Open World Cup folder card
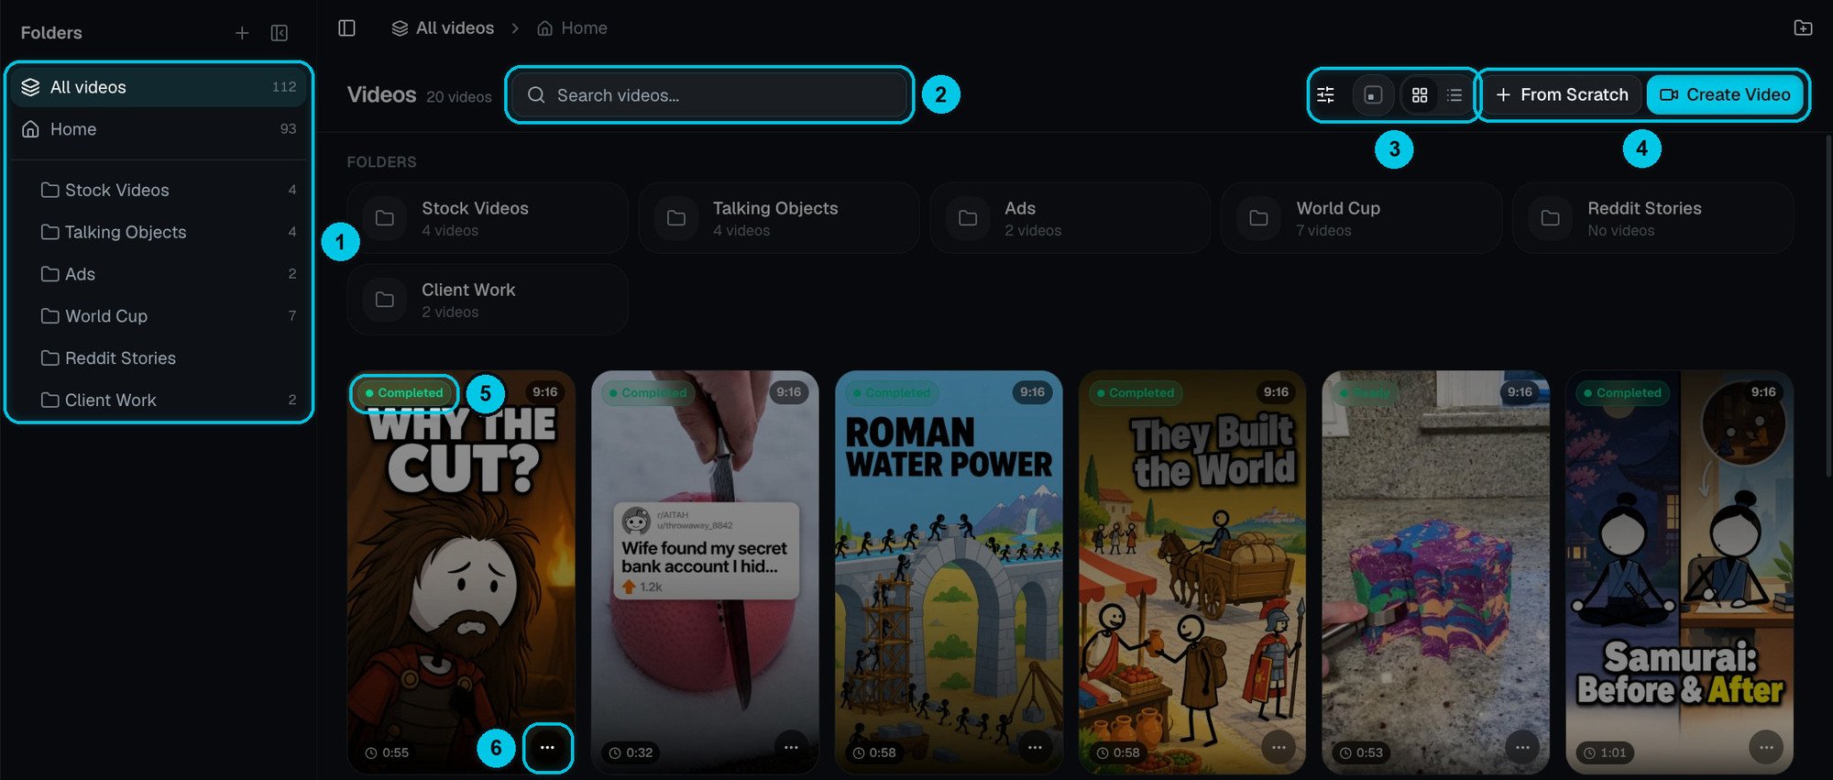Viewport: 1833px width, 780px height. (1362, 218)
